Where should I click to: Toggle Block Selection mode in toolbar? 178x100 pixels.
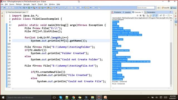(x=69, y=8)
